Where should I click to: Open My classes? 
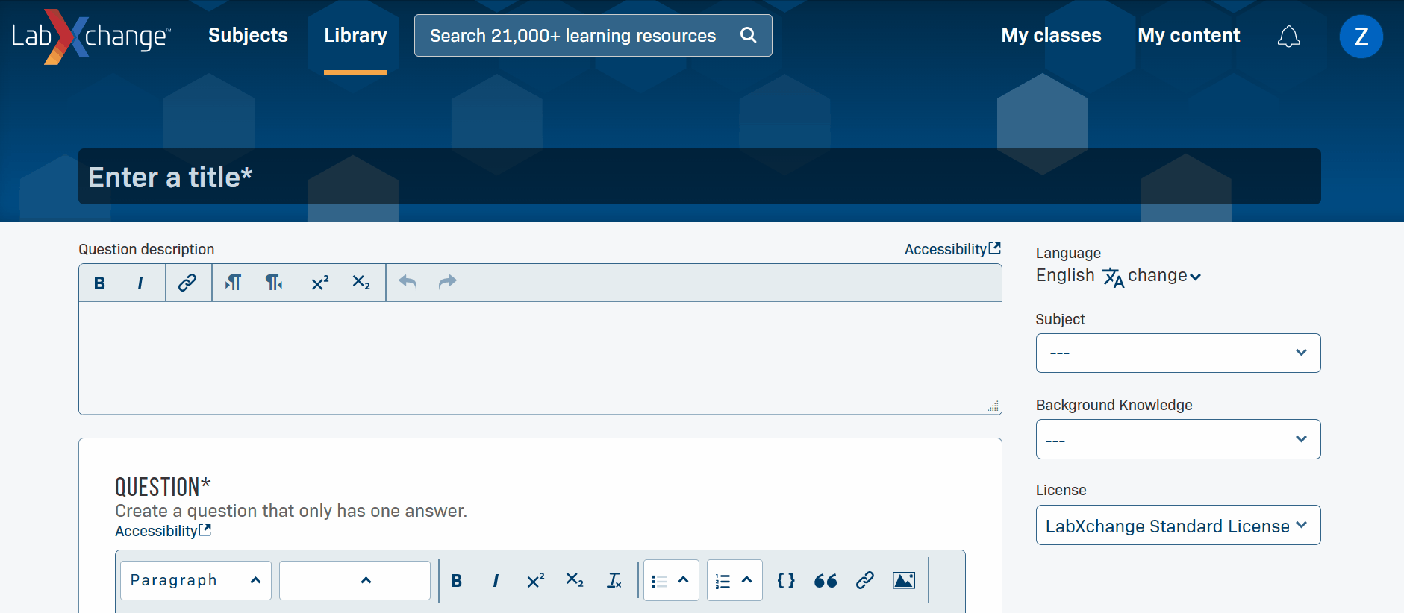(1051, 35)
